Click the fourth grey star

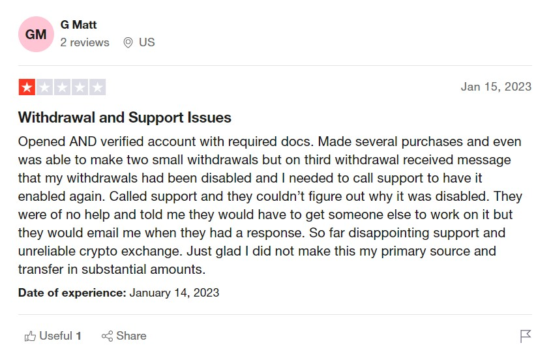click(x=80, y=87)
